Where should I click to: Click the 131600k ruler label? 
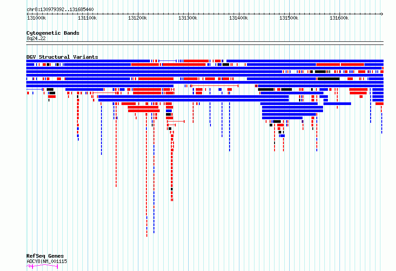(x=339, y=18)
